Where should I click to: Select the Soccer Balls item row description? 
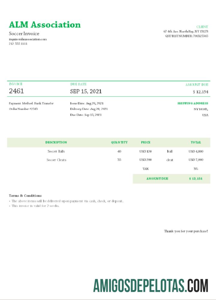(56, 151)
